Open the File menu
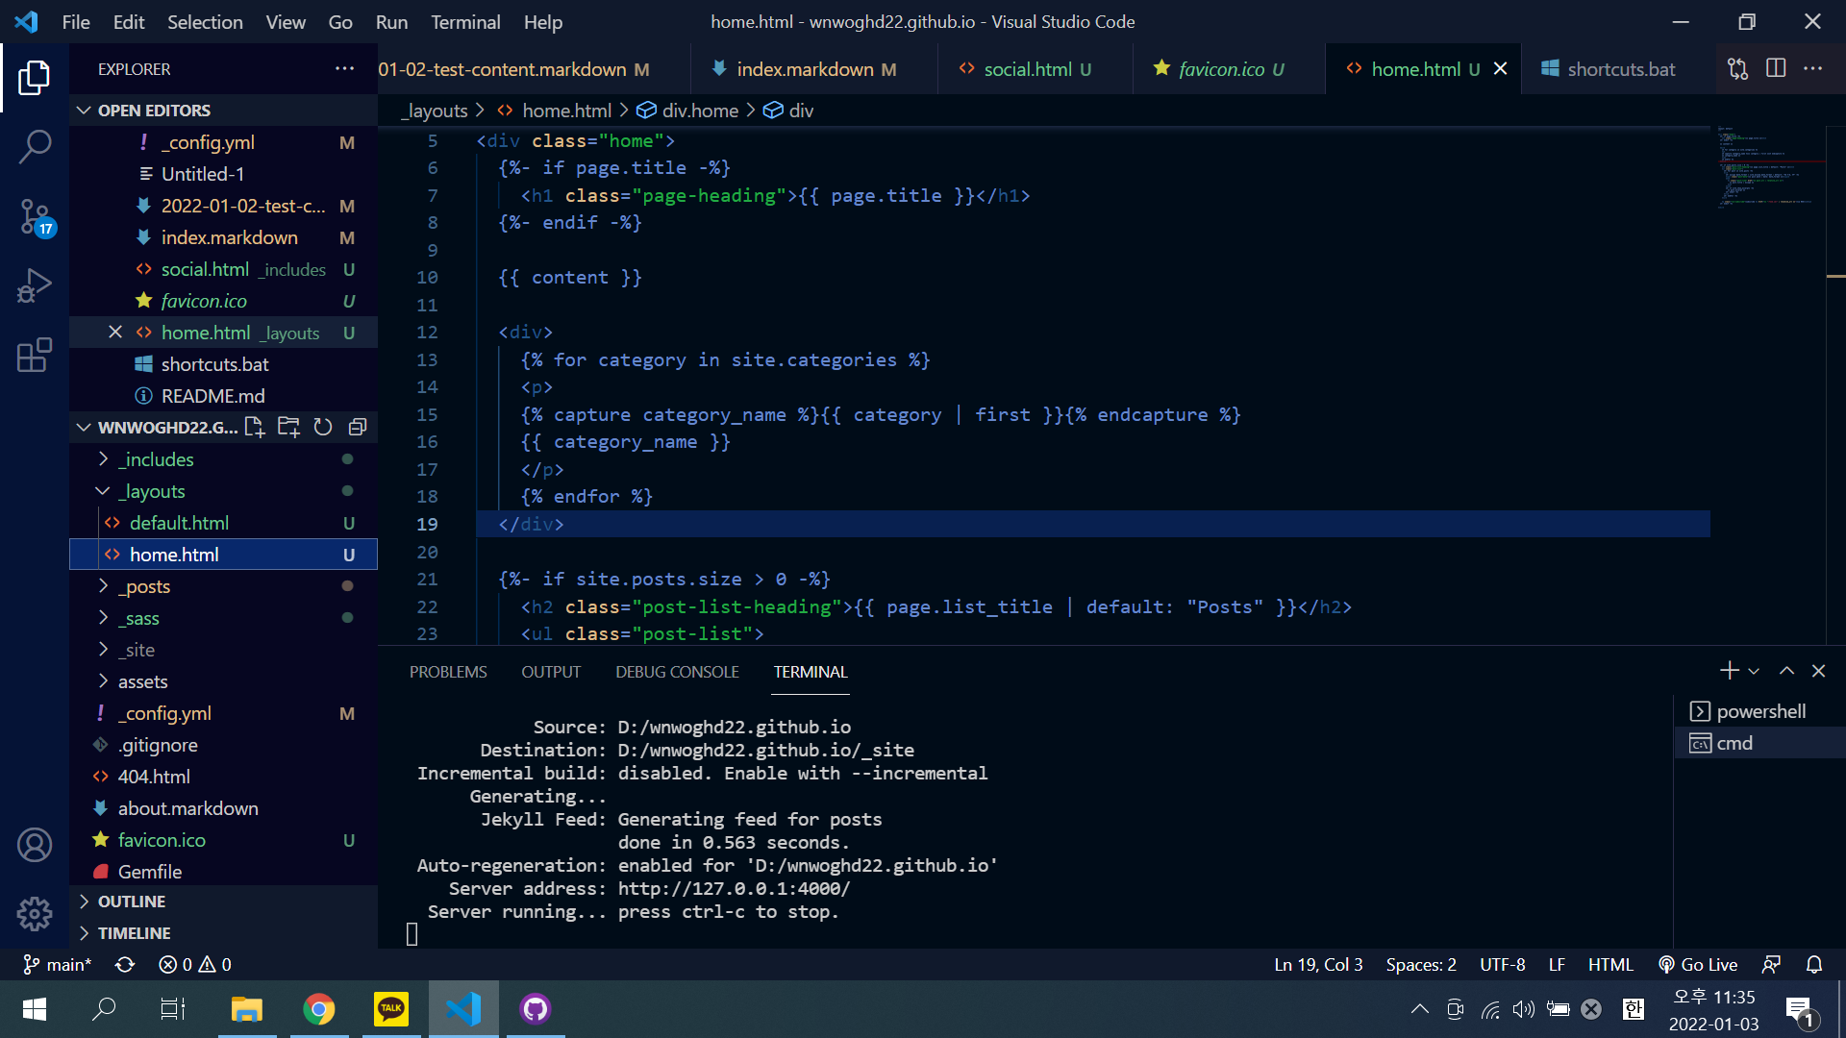 coord(75,21)
